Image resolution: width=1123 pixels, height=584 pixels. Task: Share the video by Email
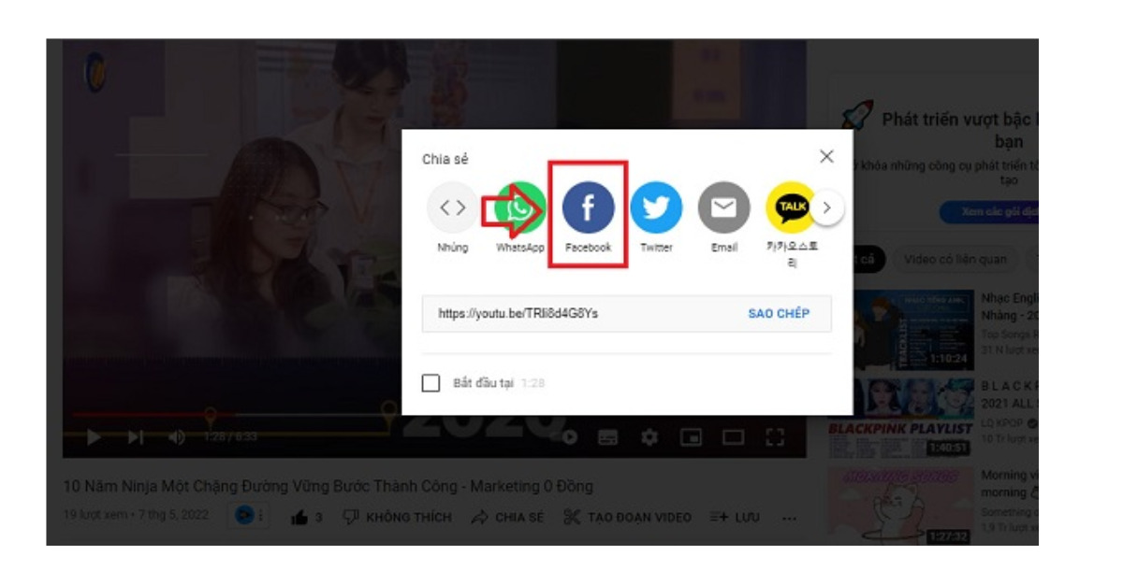pos(723,208)
